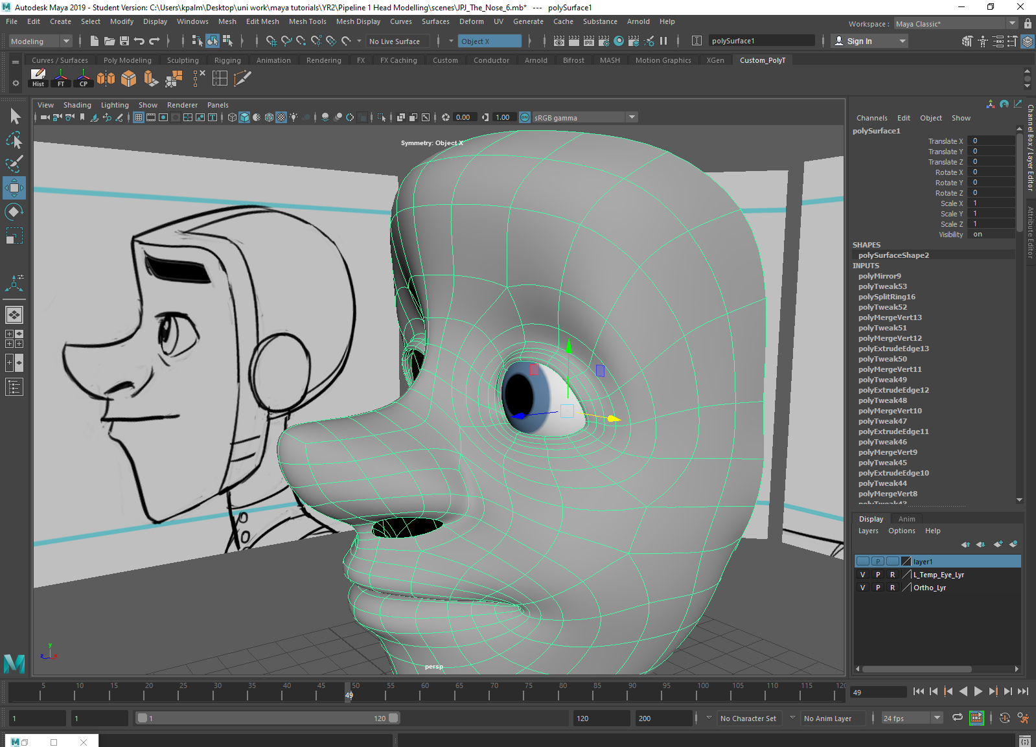Activate the Paint selection tool
The height and width of the screenshot is (747, 1036).
tap(15, 164)
